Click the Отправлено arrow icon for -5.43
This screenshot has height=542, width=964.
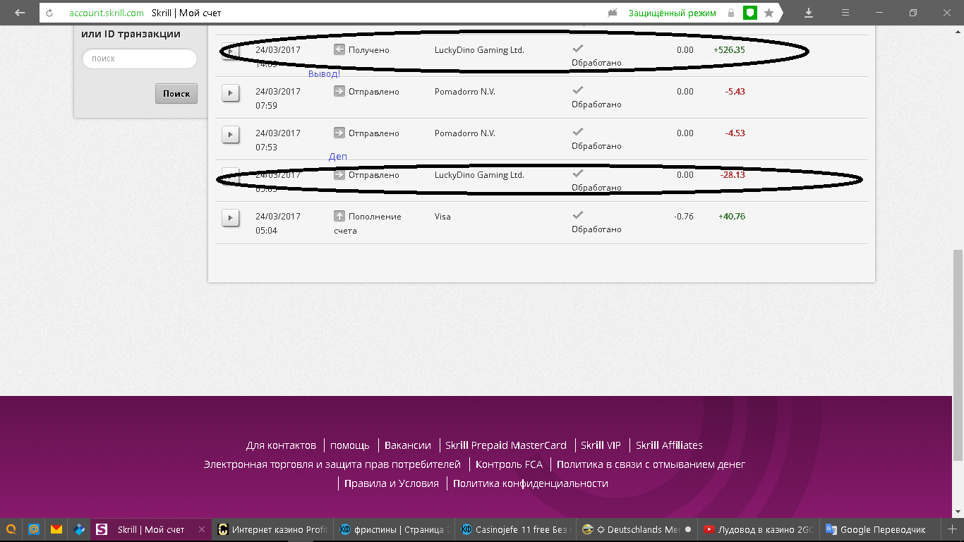click(x=339, y=91)
